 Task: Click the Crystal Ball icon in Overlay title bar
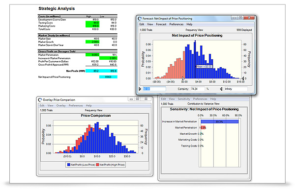click(x=40, y=99)
